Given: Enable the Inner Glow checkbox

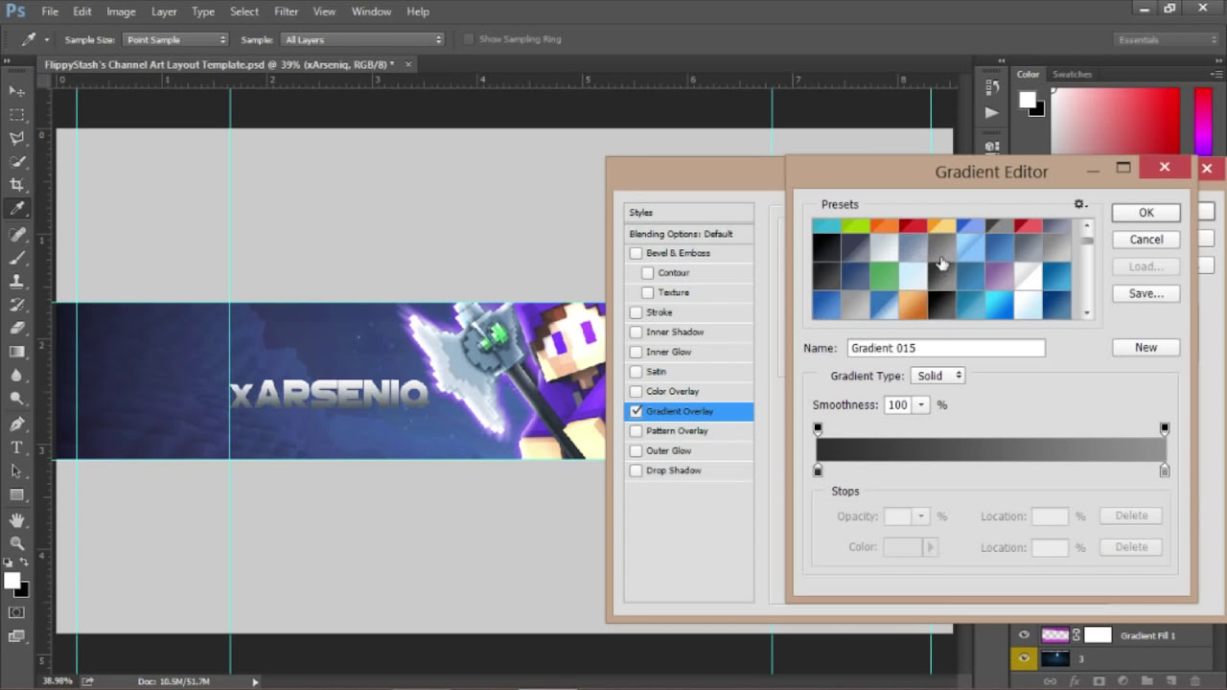Looking at the screenshot, I should [636, 352].
